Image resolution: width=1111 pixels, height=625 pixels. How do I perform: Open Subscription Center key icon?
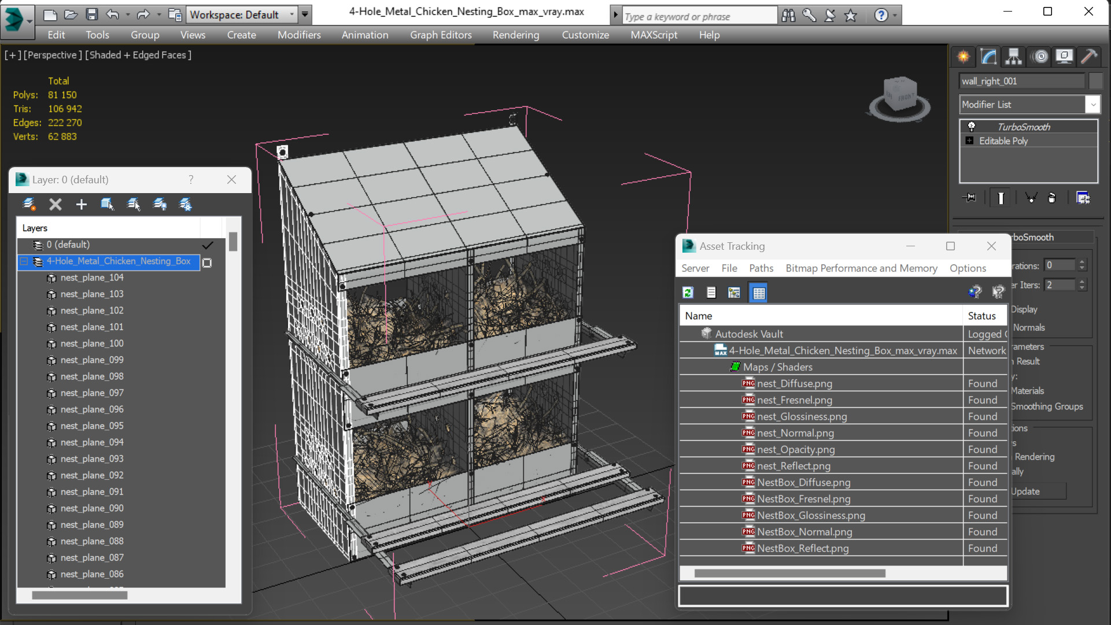coord(809,16)
